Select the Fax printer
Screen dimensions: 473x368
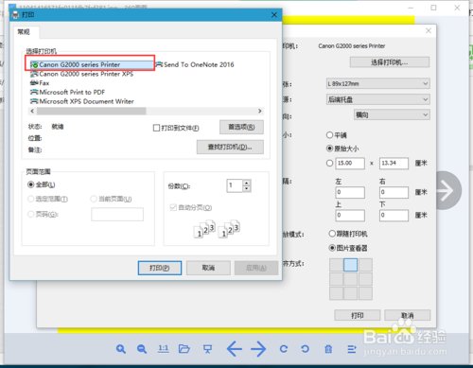(x=40, y=83)
